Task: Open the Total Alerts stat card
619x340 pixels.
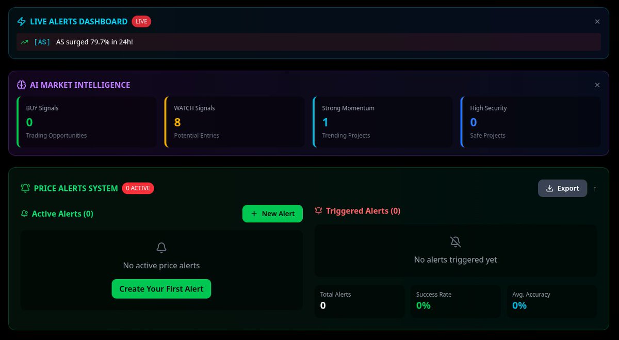Action: coord(360,301)
